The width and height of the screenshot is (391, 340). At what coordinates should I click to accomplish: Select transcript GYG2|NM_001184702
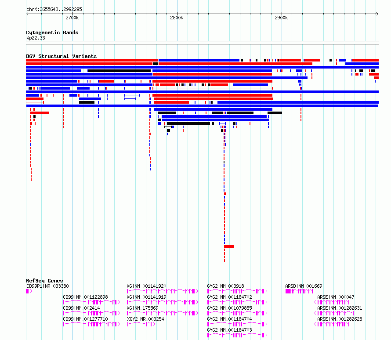point(230,297)
